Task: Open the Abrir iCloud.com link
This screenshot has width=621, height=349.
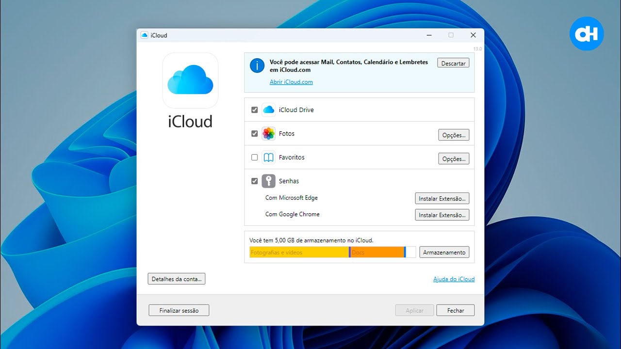Action: tap(291, 82)
